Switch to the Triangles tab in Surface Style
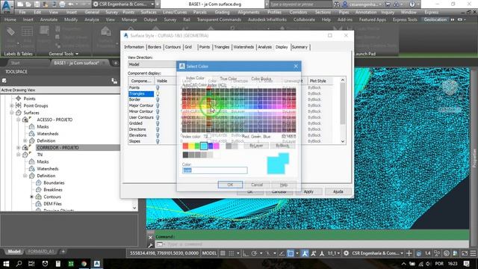 pos(222,47)
